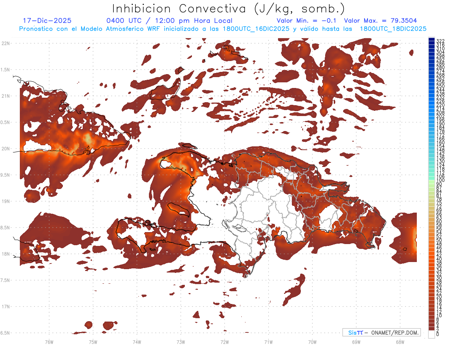Click the '7.5N' latitude label
The image size is (449, 347).
(5, 280)
